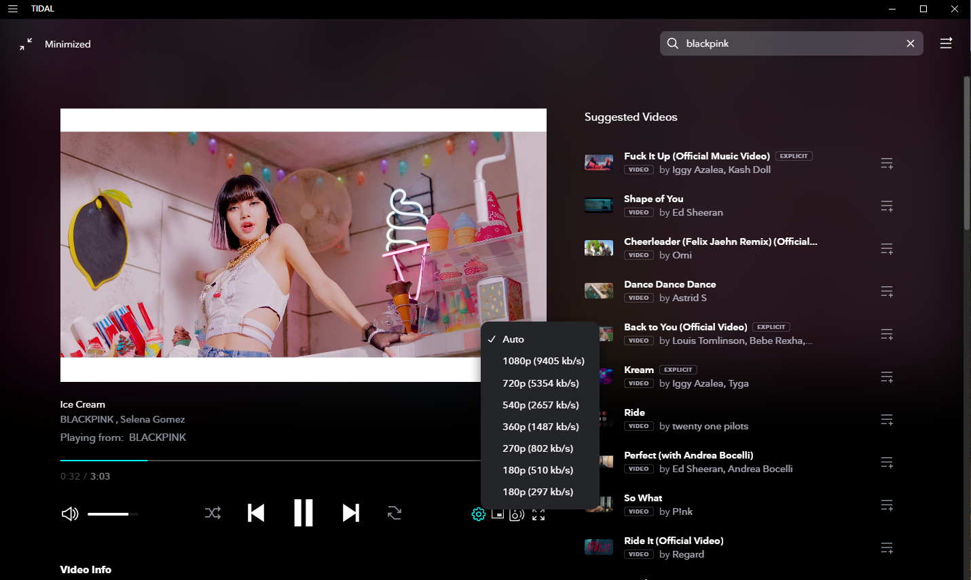Choose 360p (1487 kb/s) quality

click(x=540, y=427)
